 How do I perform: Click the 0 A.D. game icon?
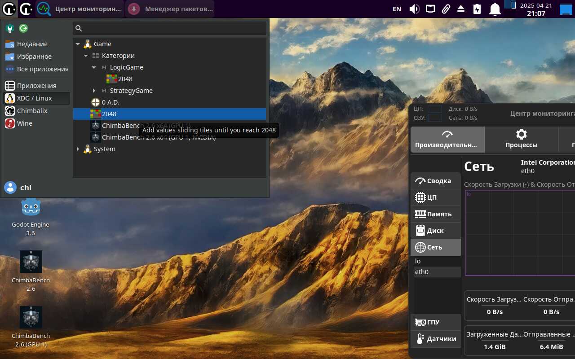click(95, 102)
